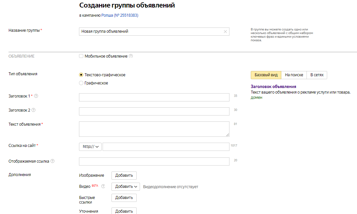The width and height of the screenshot is (357, 214).
Task: Open the http:// protocol dropdown
Action: 90,147
